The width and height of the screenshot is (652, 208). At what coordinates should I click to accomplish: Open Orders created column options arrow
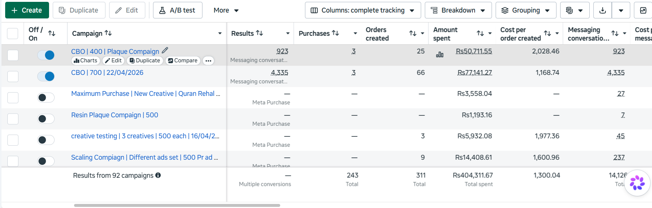point(422,34)
